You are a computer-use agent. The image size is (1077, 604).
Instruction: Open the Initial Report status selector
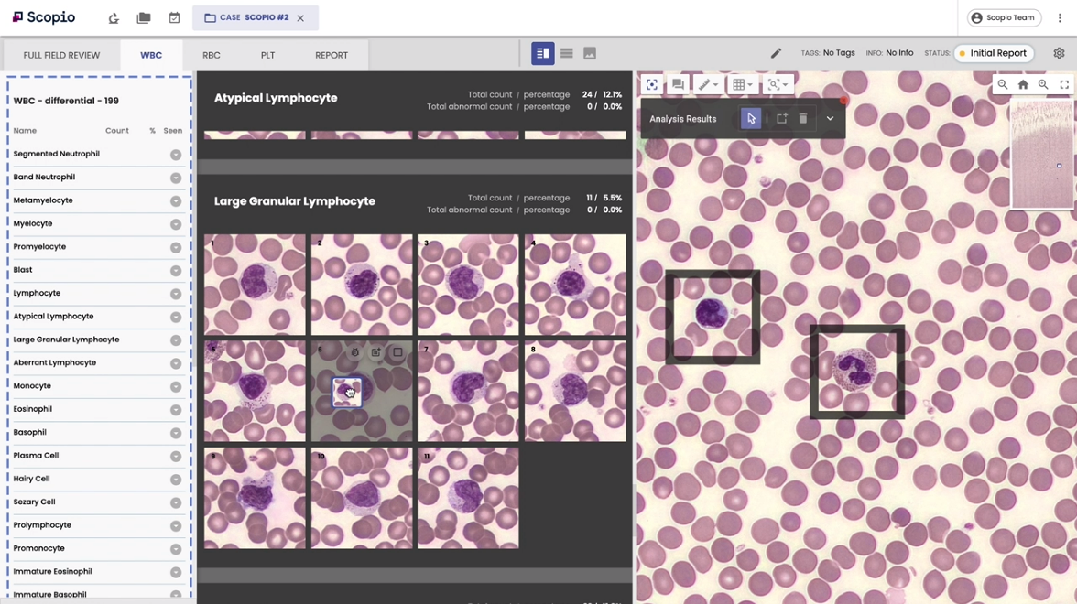pyautogui.click(x=994, y=53)
